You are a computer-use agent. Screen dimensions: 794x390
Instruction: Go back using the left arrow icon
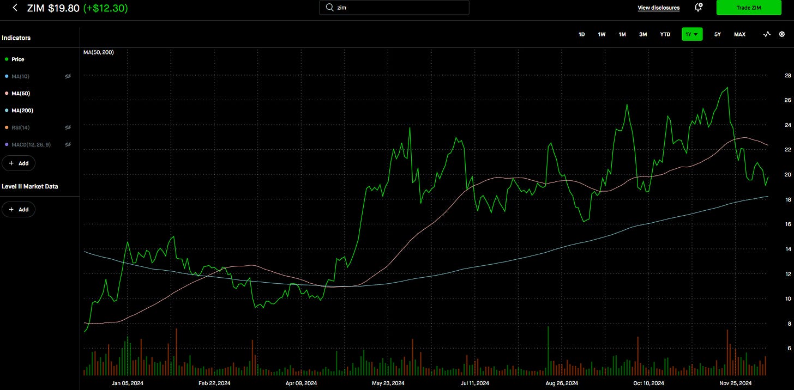pos(15,8)
